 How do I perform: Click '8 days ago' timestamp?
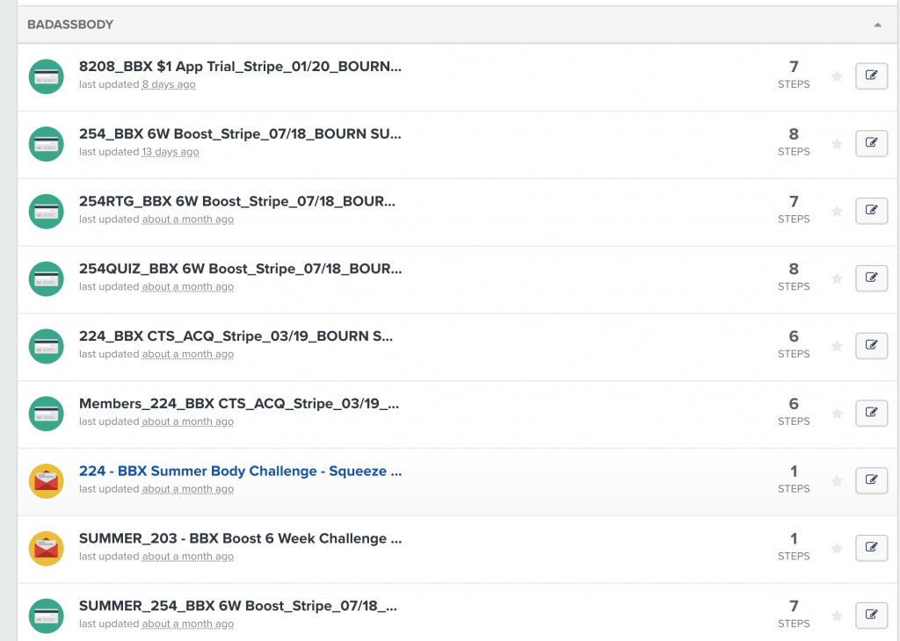click(169, 85)
